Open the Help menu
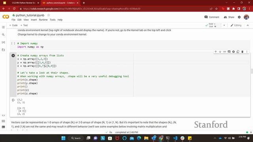Screen dimensions: 253x142 click(60, 20)
